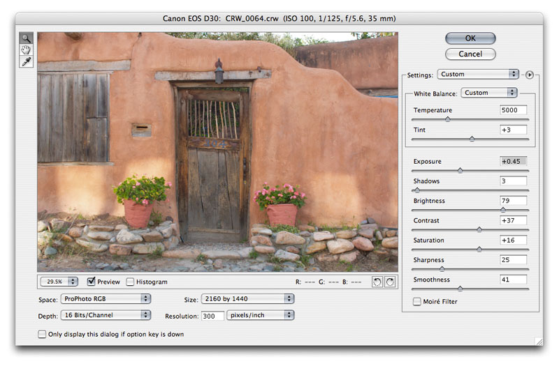Screen dimensions: 559x366
Task: Click the OK button
Action: point(470,38)
